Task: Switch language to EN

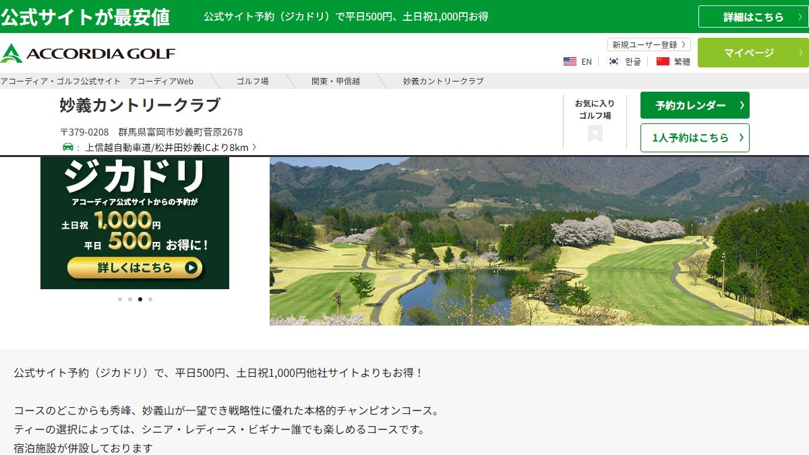Action: pos(587,61)
